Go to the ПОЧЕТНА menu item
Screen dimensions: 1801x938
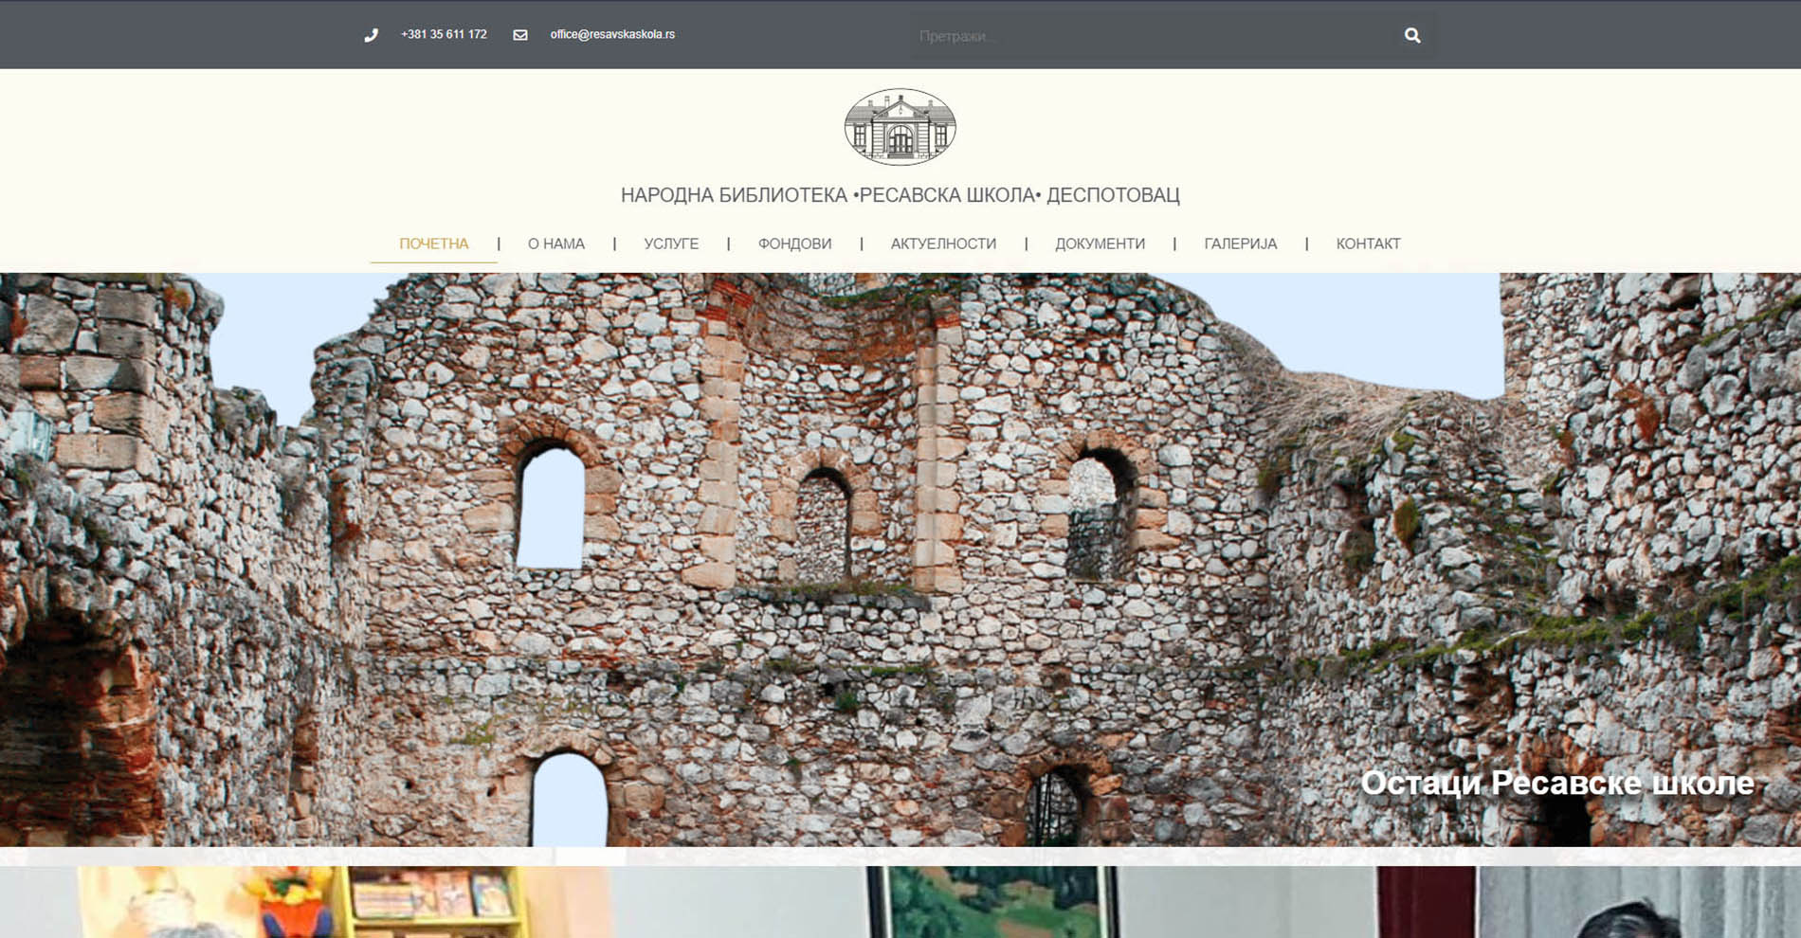pyautogui.click(x=433, y=244)
